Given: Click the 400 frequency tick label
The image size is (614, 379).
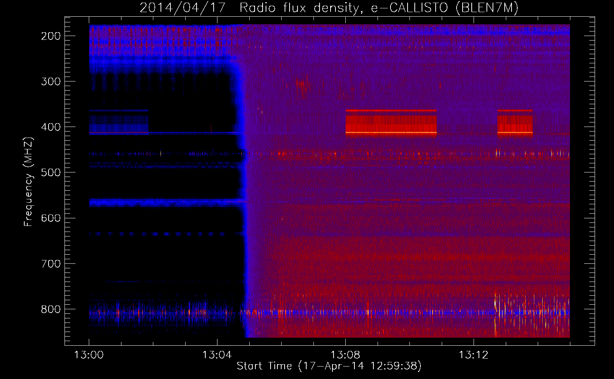Looking at the screenshot, I should (x=51, y=127).
